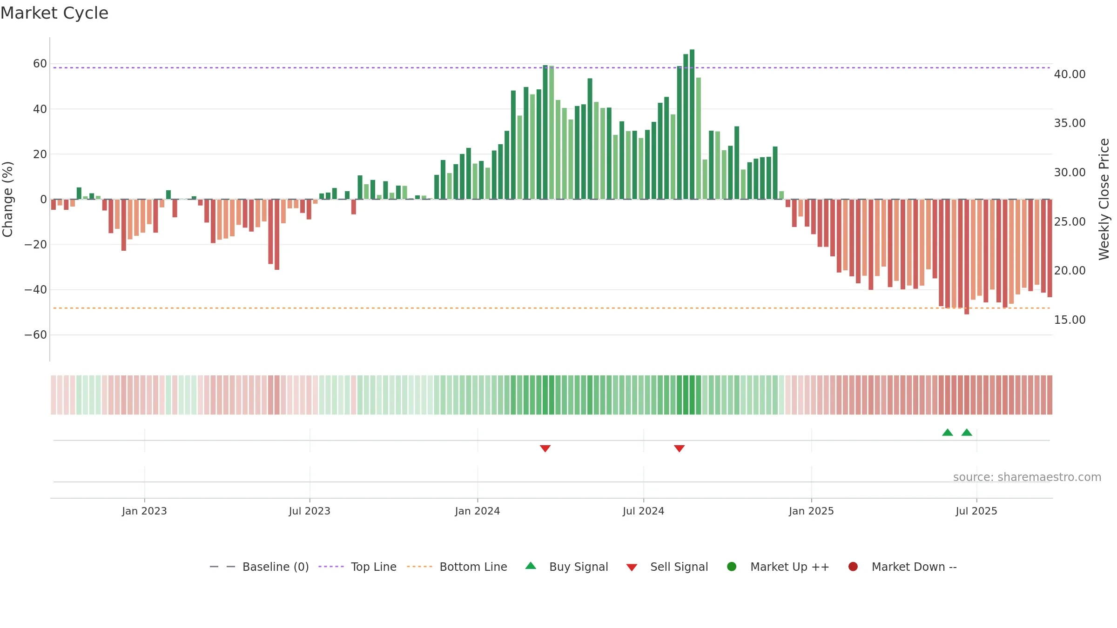This screenshot has height=628, width=1117.
Task: Click the 25.00 price axis tick
Action: (x=1070, y=221)
